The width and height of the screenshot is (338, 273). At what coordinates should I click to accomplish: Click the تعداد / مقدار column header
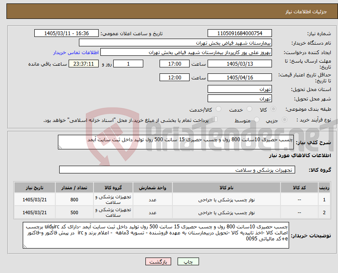coord(74,188)
